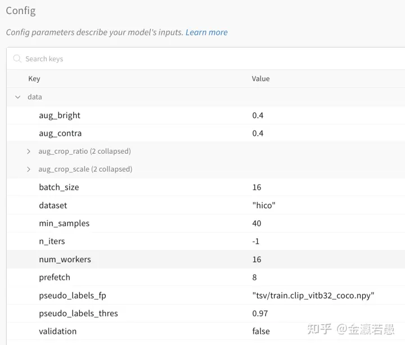Image resolution: width=405 pixels, height=345 pixels.
Task: Select the num_workers key
Action: 65,259
